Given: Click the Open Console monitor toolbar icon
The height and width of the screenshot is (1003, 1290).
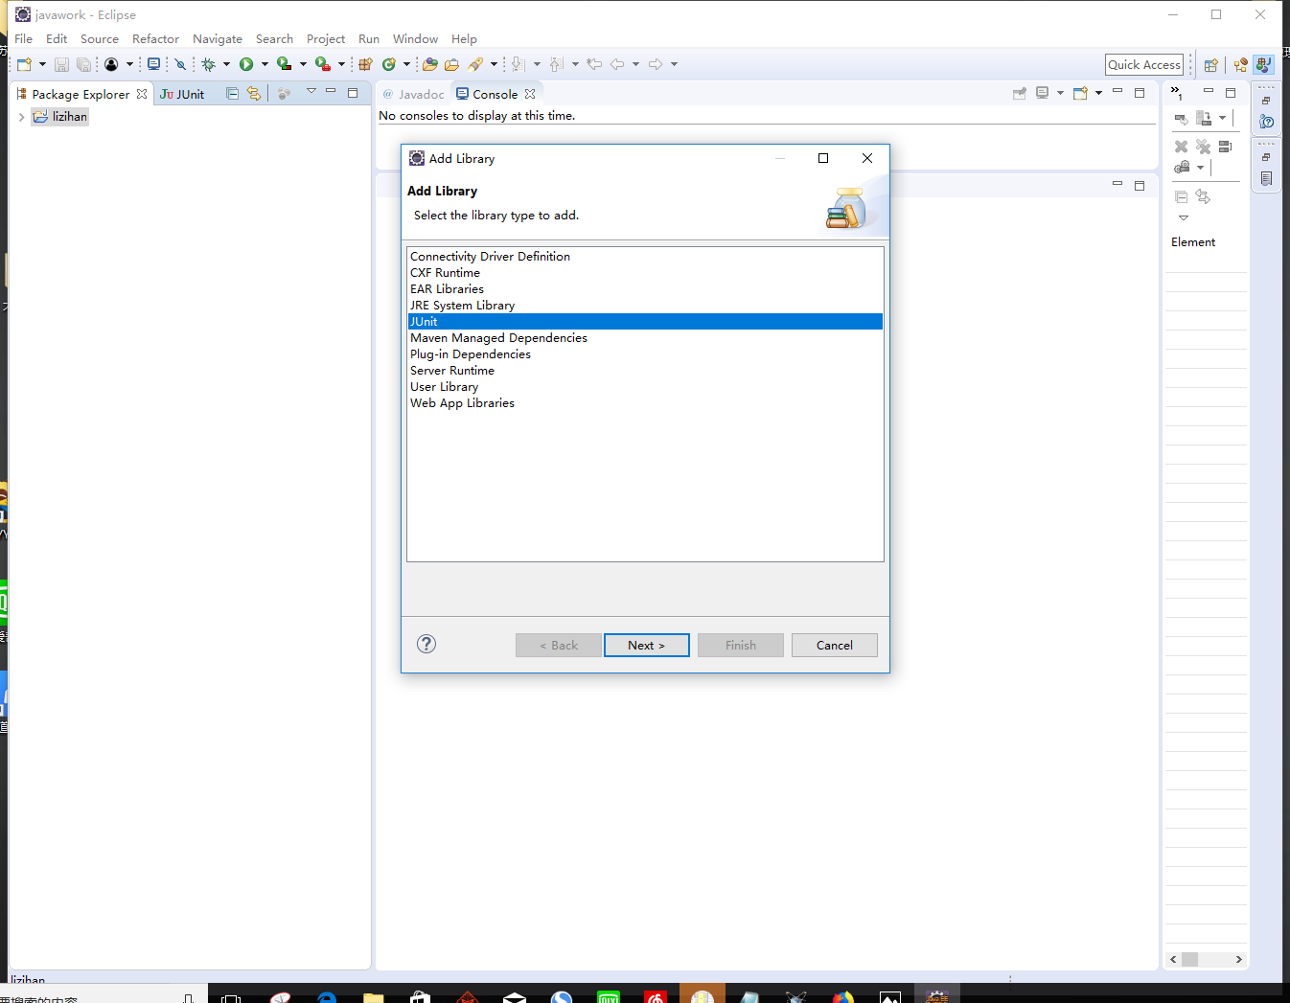Looking at the screenshot, I should click(x=153, y=64).
